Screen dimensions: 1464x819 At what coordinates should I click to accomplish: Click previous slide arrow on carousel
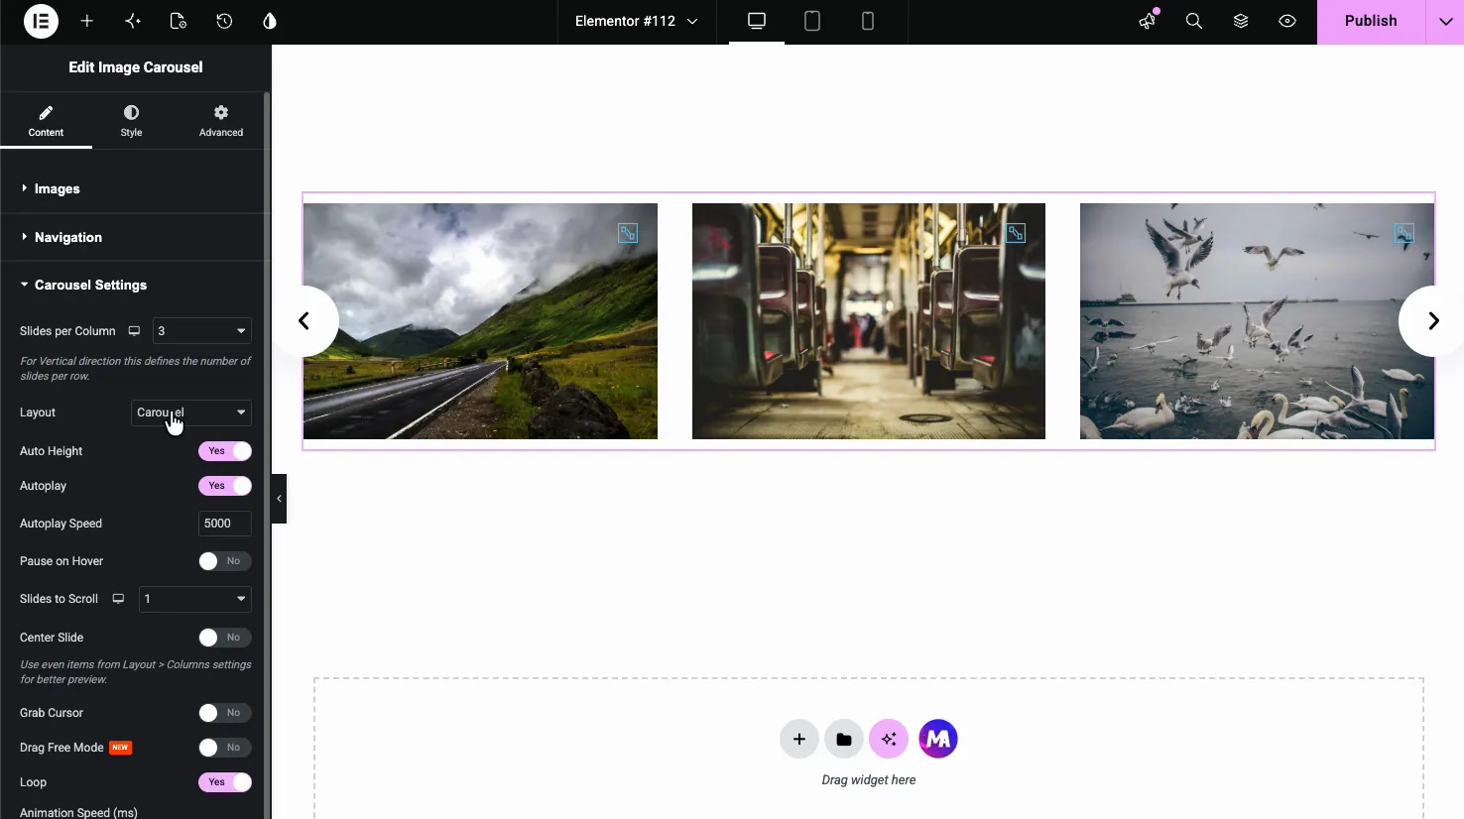pyautogui.click(x=305, y=321)
